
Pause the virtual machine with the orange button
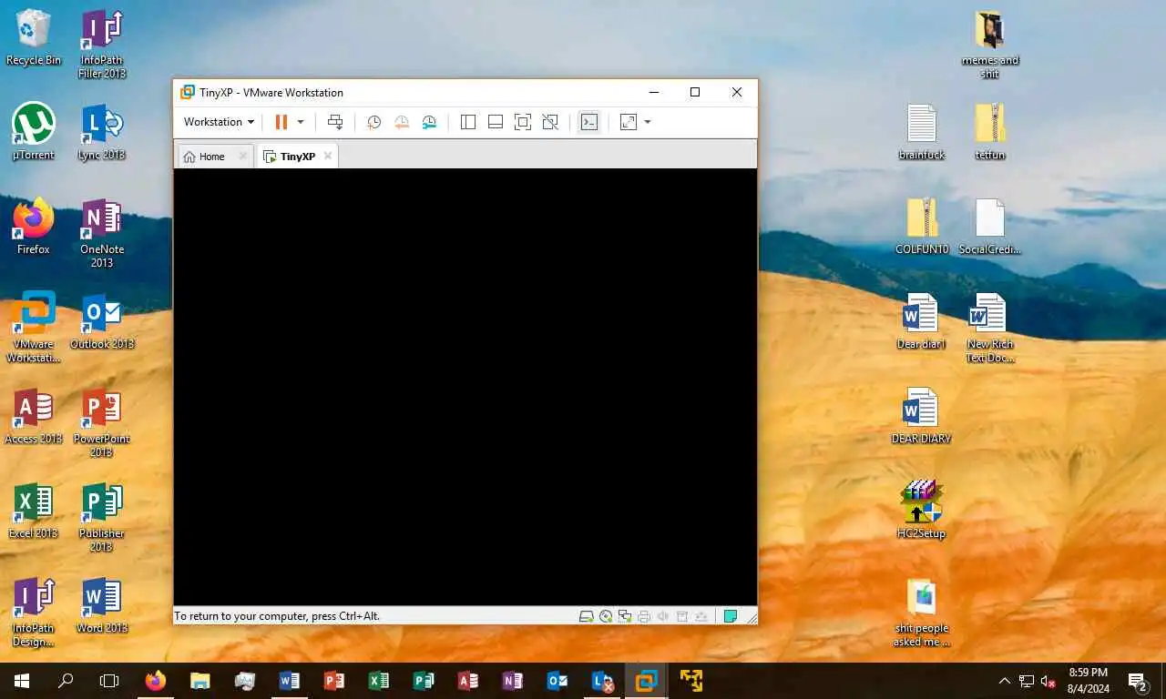tap(281, 122)
